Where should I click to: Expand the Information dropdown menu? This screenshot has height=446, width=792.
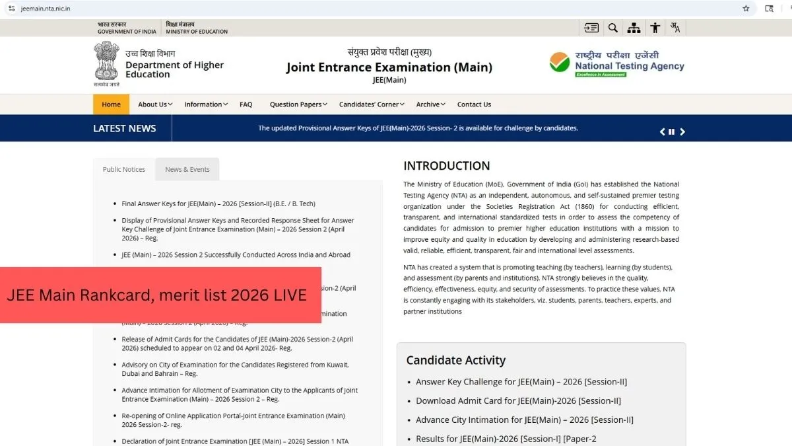pyautogui.click(x=205, y=104)
